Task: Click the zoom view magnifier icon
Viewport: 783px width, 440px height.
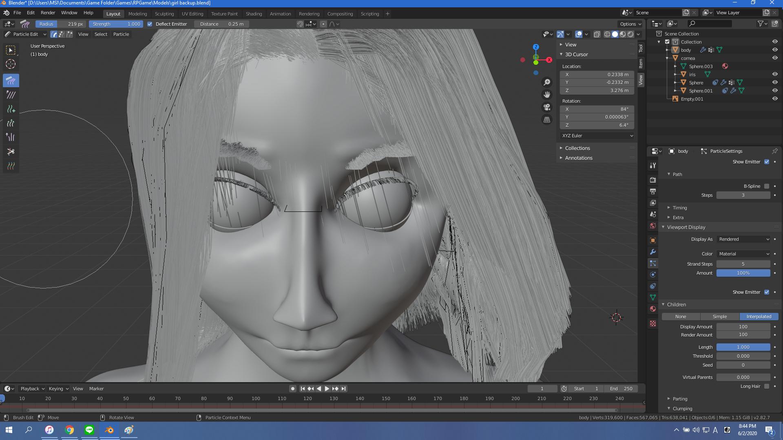Action: point(547,82)
